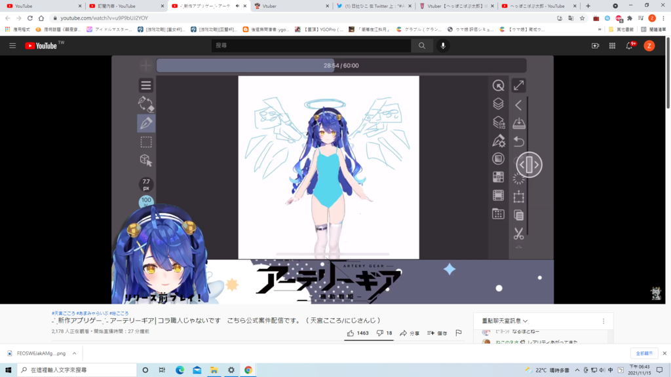Open the YouTube apps grid icon

[x=613, y=46]
